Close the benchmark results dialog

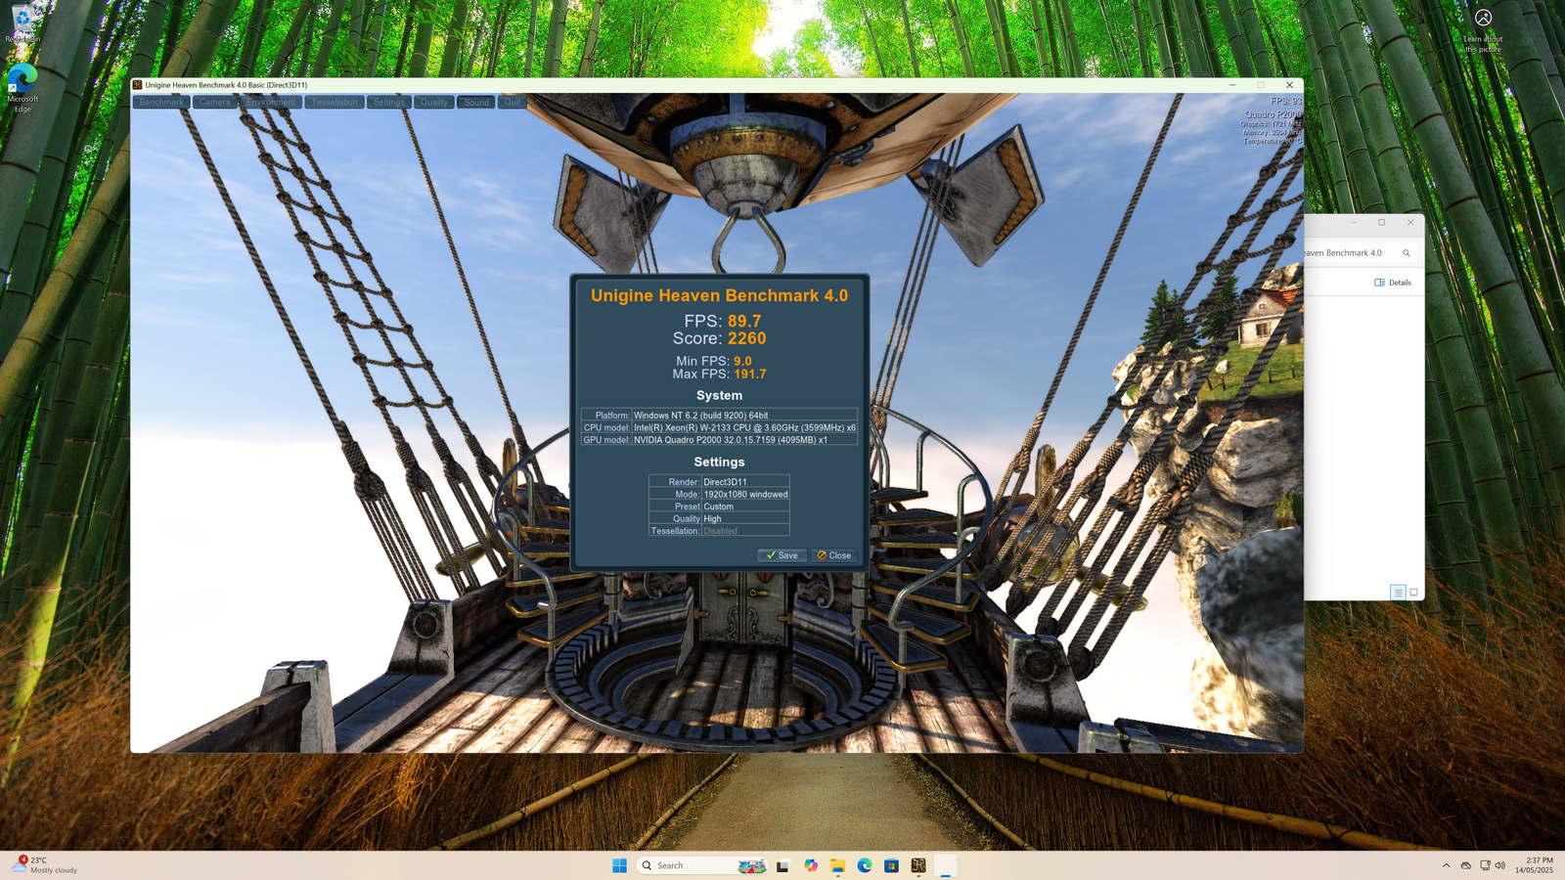click(834, 555)
